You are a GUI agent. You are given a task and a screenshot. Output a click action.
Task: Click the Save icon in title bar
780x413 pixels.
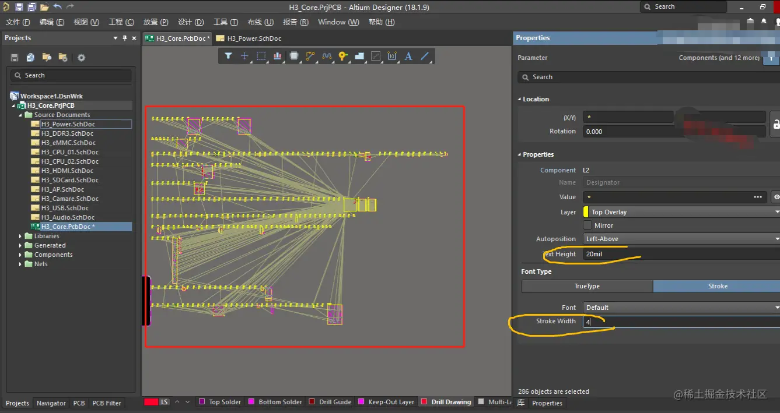[x=19, y=7]
